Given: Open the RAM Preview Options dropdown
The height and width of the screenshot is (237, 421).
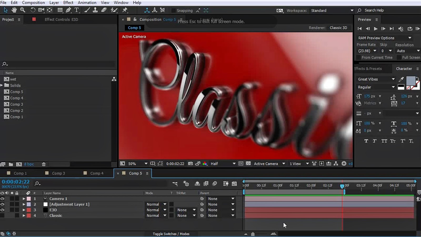Looking at the screenshot, I should pyautogui.click(x=385, y=38).
